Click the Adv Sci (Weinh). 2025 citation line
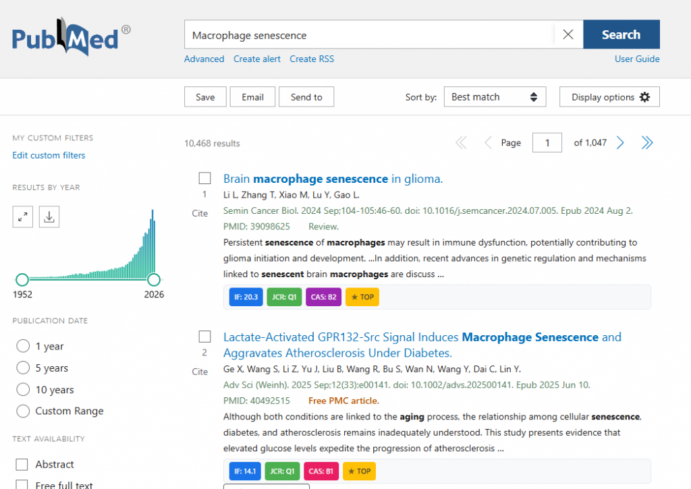 pos(407,386)
